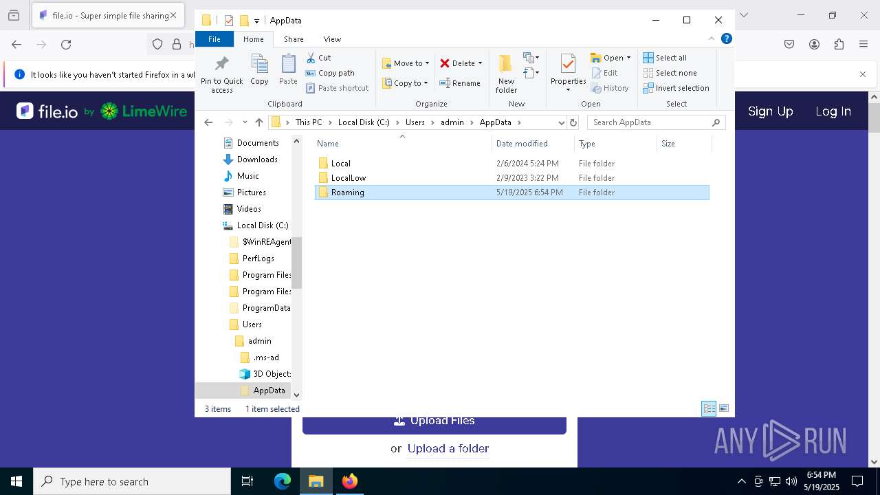Viewport: 880px width, 495px height.
Task: Open Videos in navigation pane
Action: coord(243,209)
